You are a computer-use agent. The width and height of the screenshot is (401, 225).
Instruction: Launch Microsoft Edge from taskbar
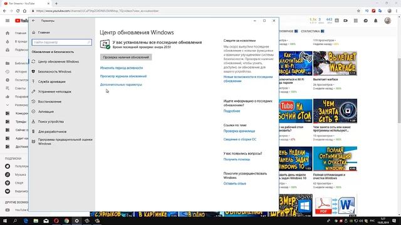[x=26, y=221]
